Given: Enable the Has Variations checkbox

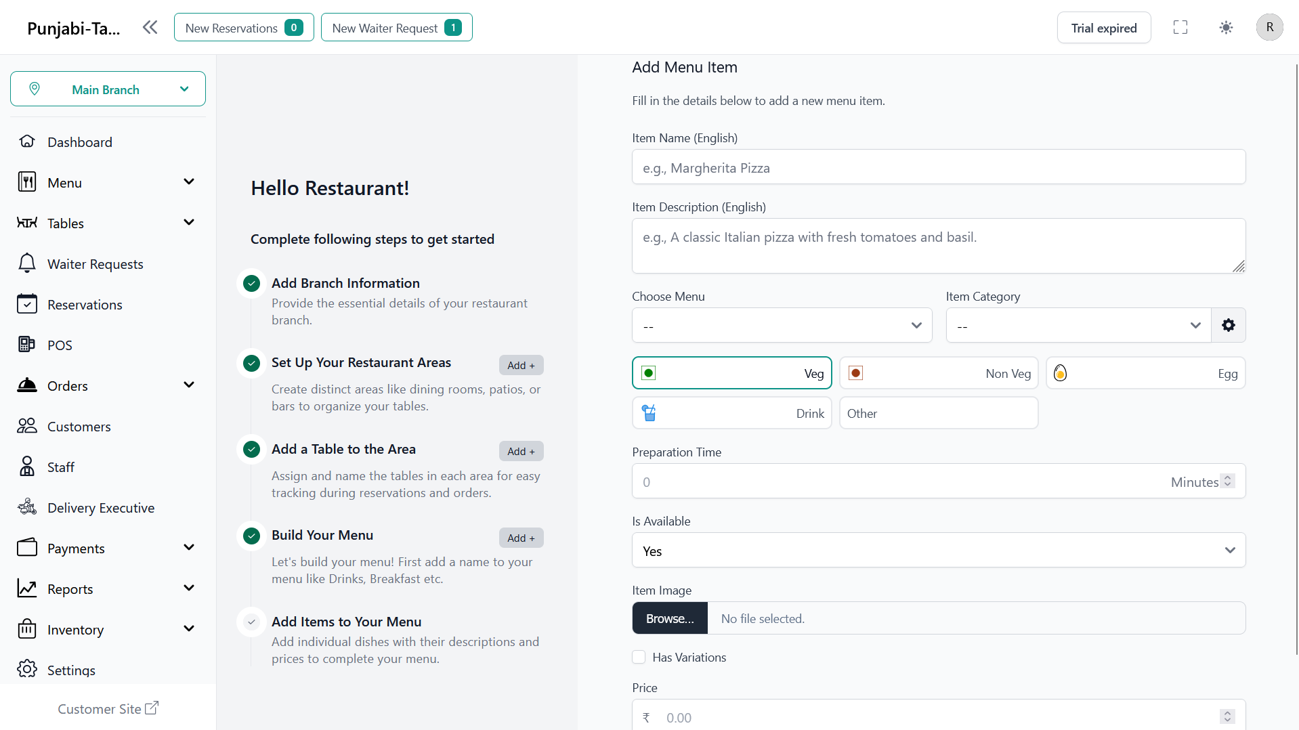Looking at the screenshot, I should [639, 657].
